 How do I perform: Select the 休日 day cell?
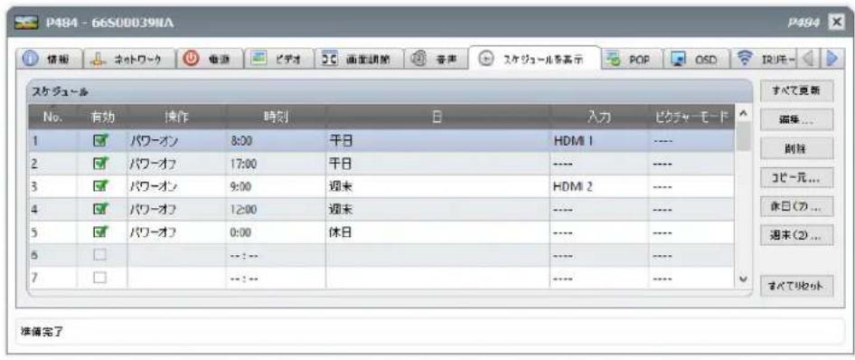tap(437, 232)
